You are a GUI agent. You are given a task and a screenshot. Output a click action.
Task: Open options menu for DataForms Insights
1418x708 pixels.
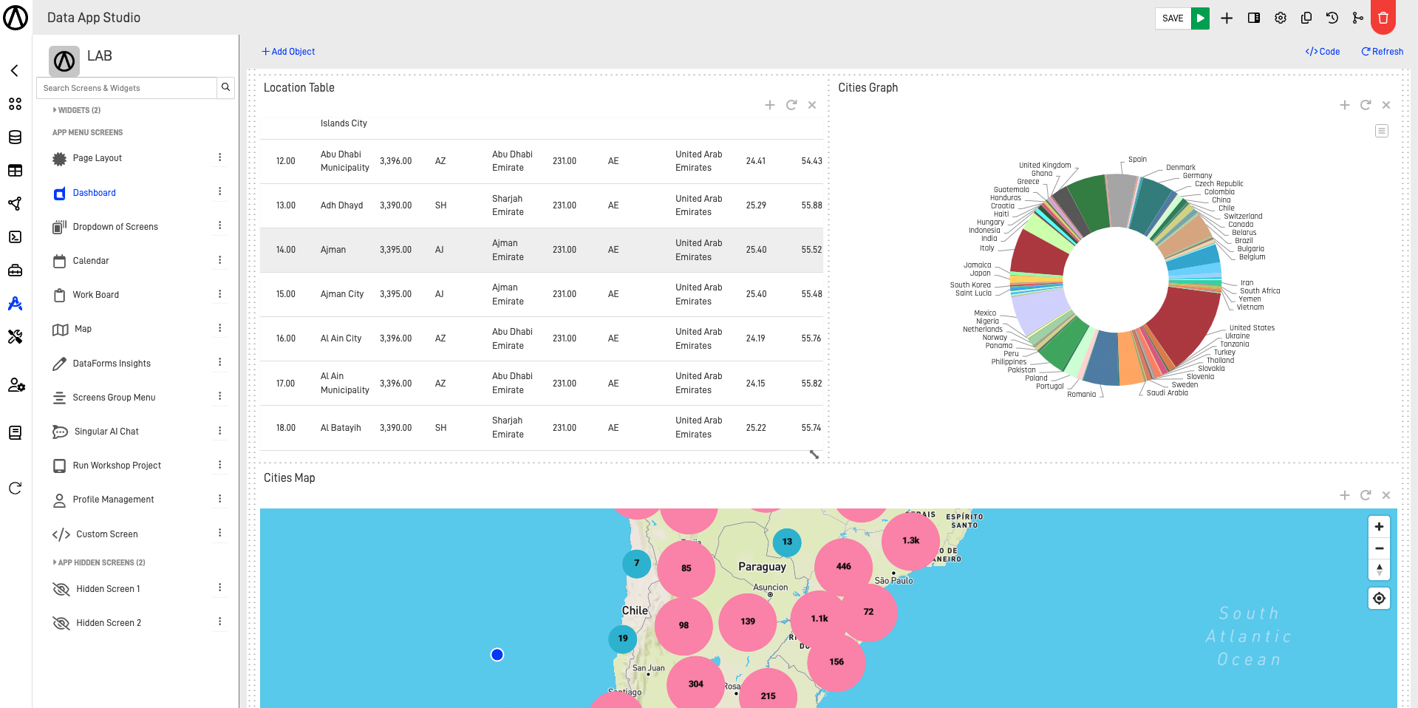tap(219, 362)
